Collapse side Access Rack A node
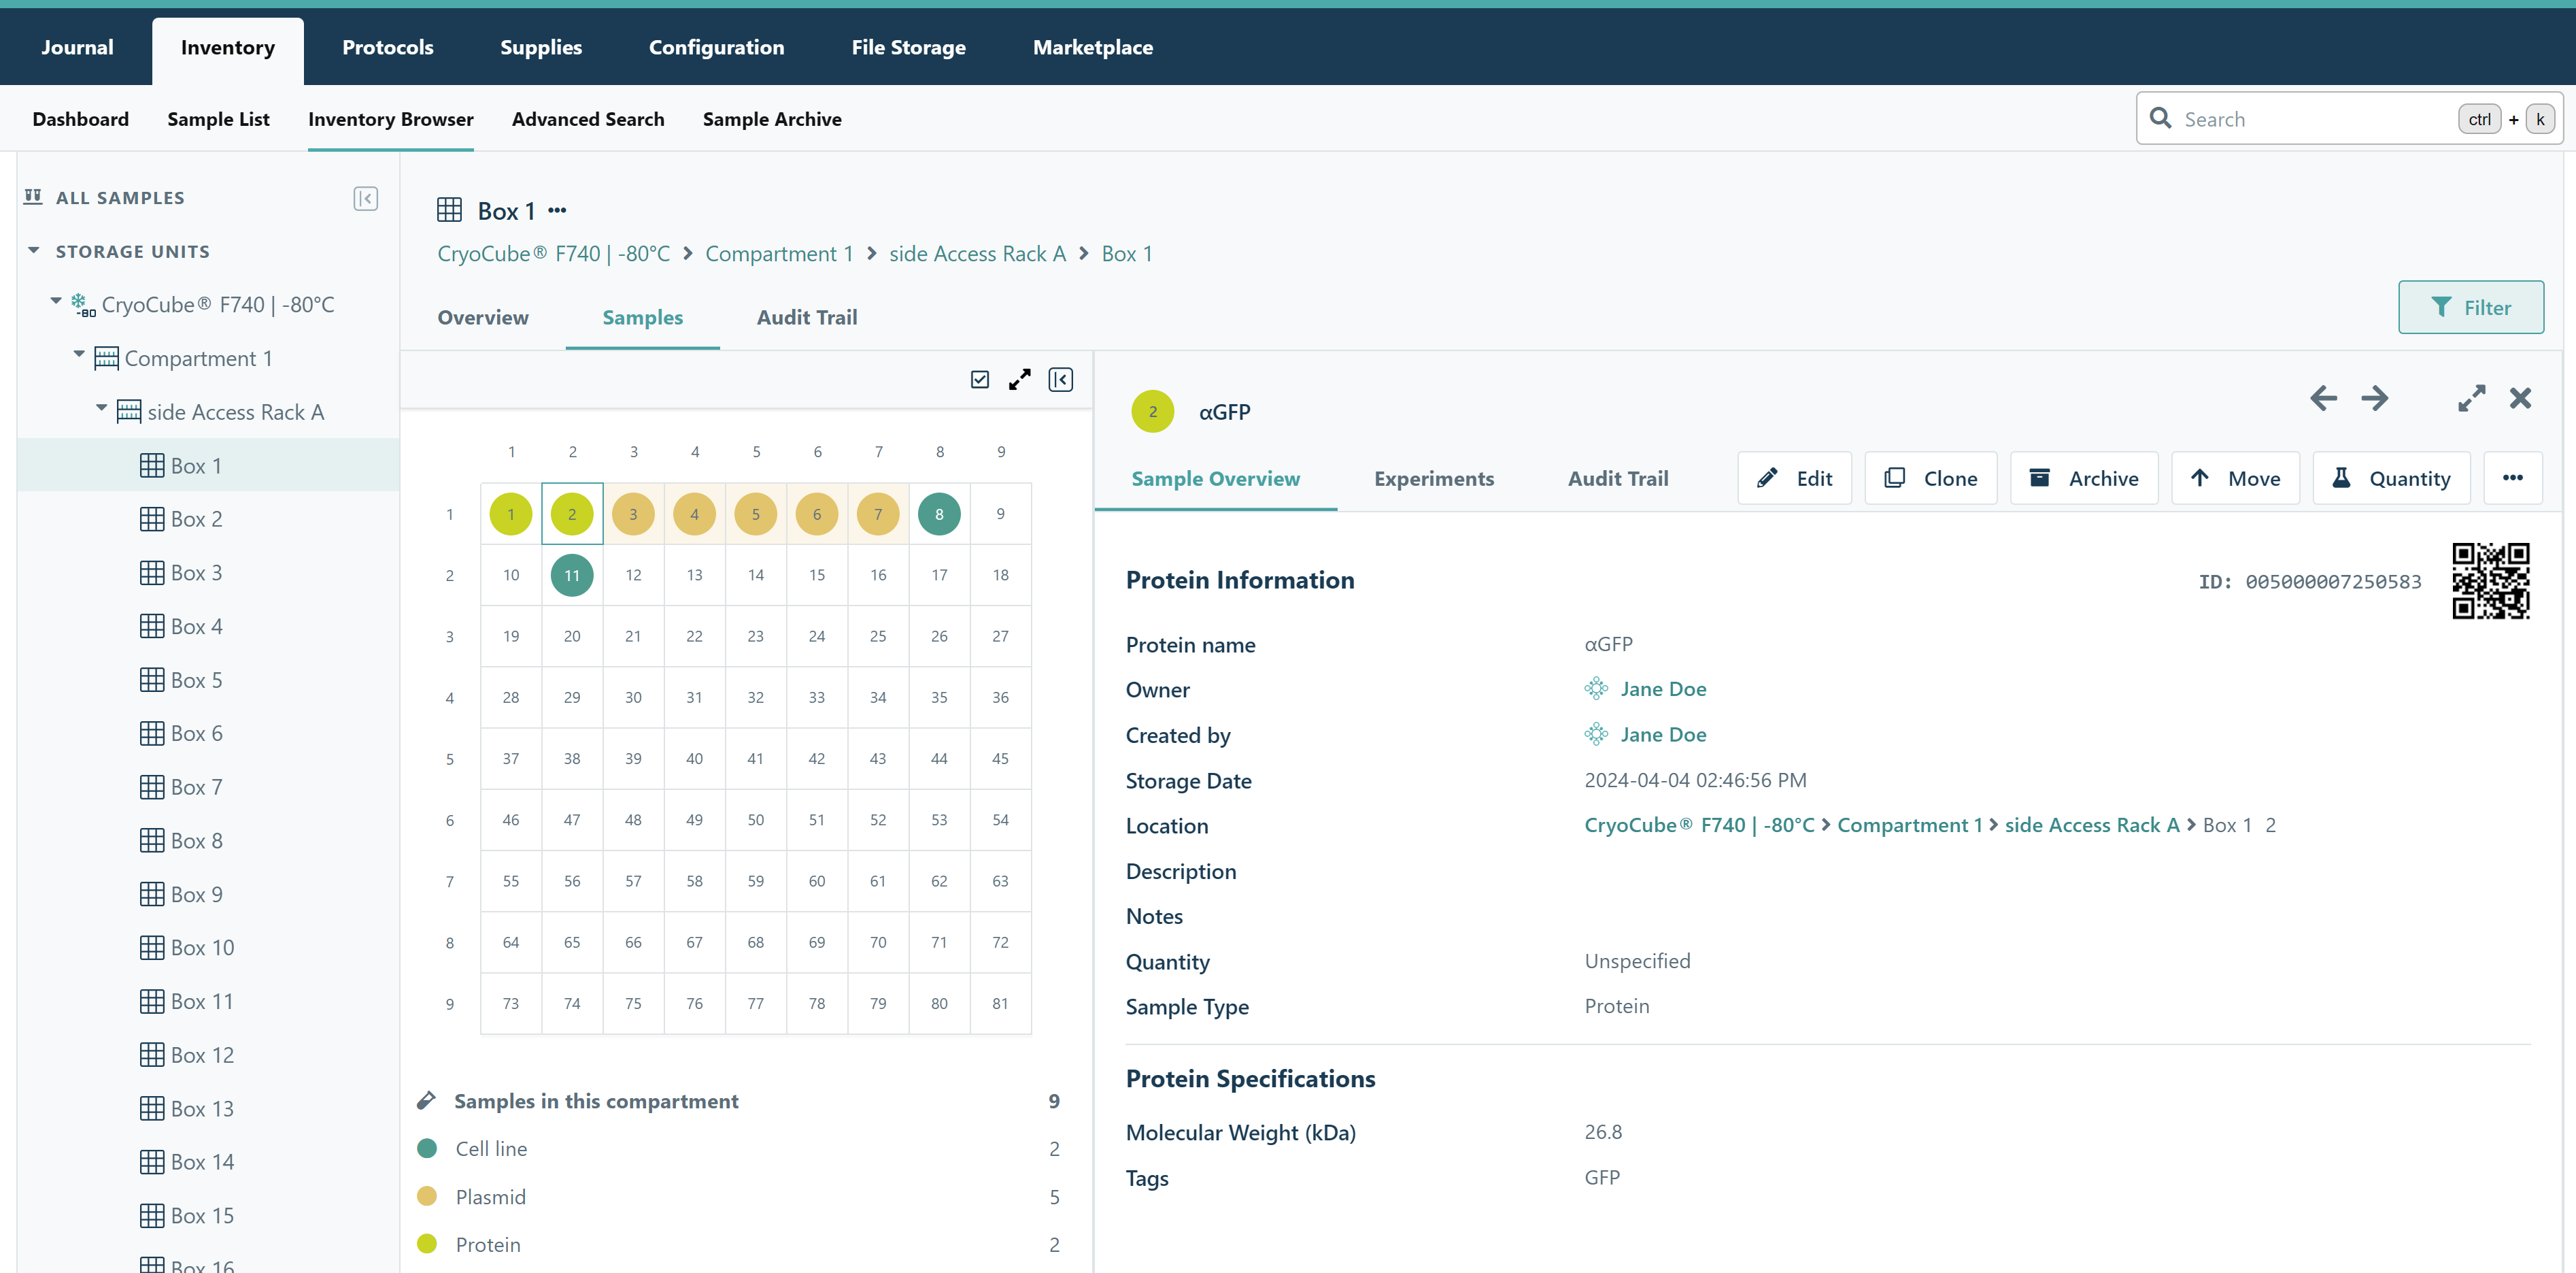Image resolution: width=2576 pixels, height=1273 pixels. [x=101, y=408]
